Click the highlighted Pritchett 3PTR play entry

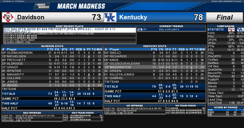(70, 30)
